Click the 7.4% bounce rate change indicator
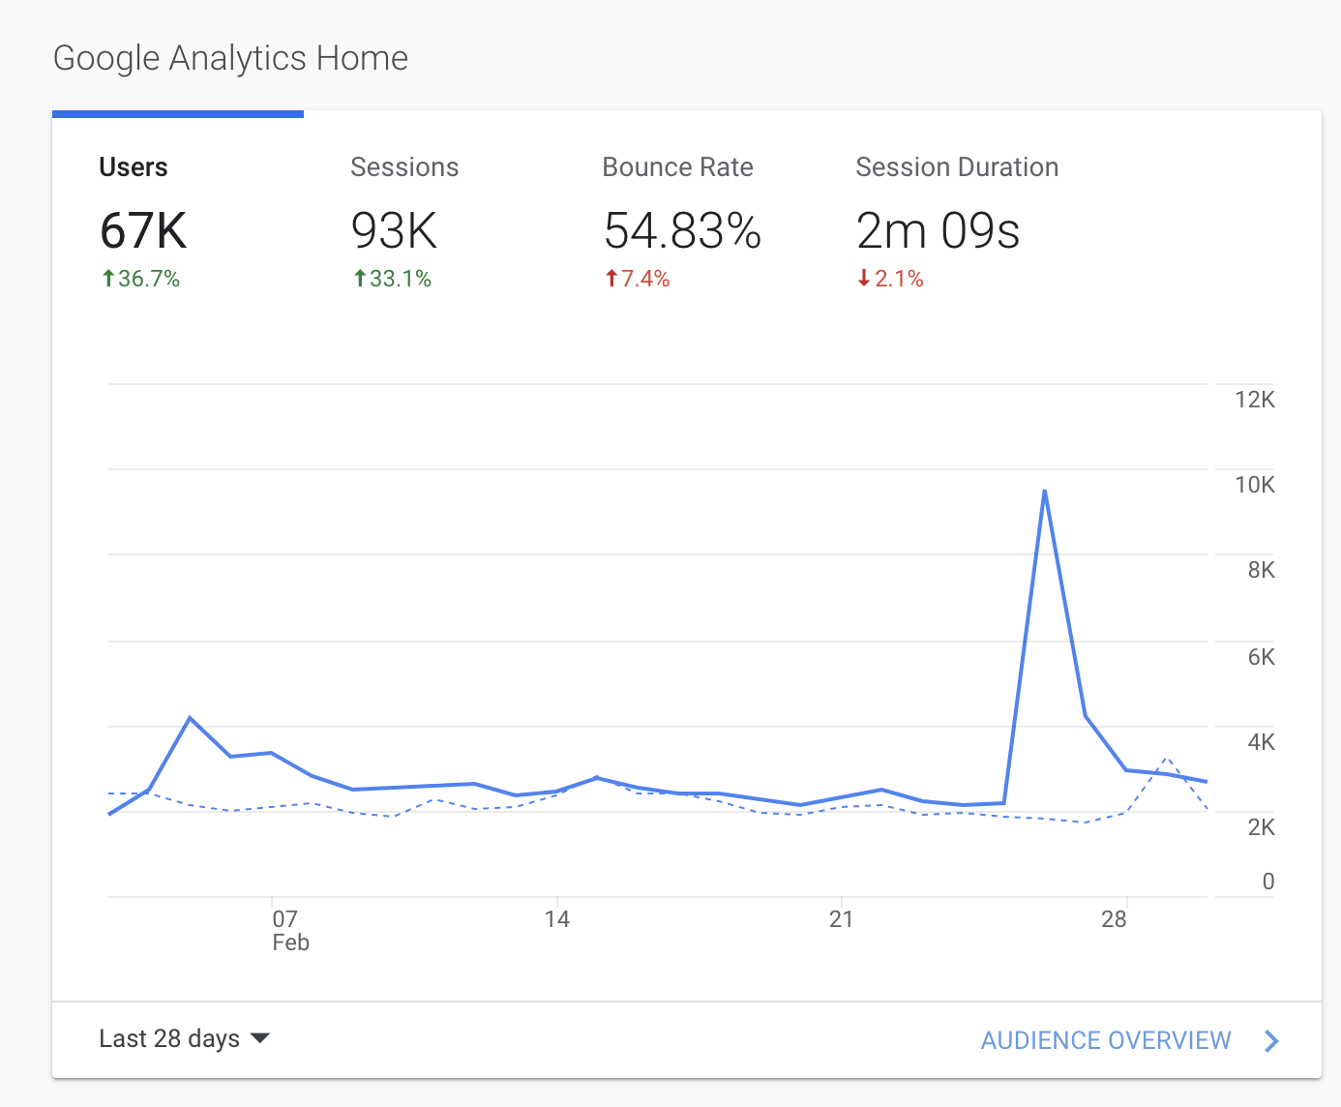 point(638,279)
